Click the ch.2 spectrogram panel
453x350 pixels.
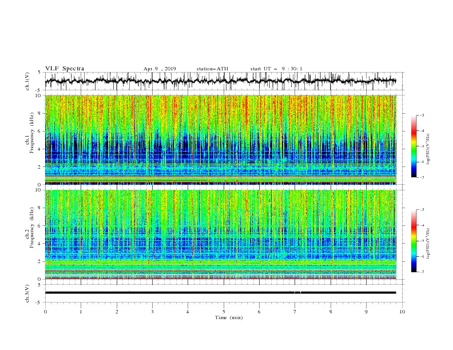coord(221,234)
